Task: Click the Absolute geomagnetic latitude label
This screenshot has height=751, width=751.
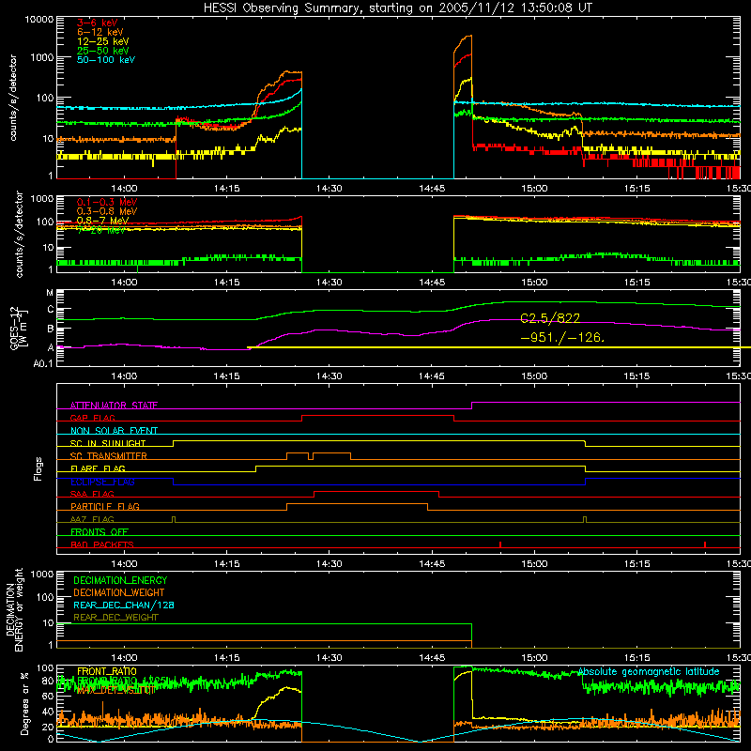Action: [649, 671]
